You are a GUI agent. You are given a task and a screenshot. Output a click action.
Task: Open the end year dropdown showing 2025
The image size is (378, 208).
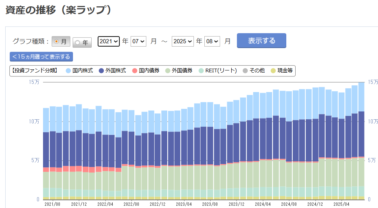[183, 41]
